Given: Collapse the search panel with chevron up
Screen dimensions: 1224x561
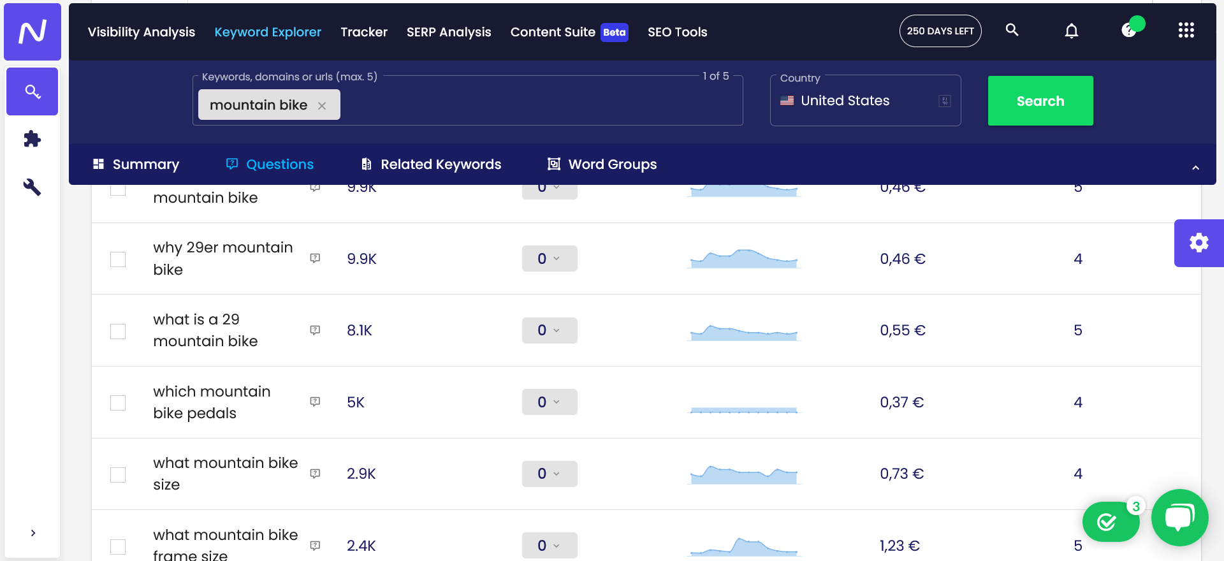Looking at the screenshot, I should 1195,168.
